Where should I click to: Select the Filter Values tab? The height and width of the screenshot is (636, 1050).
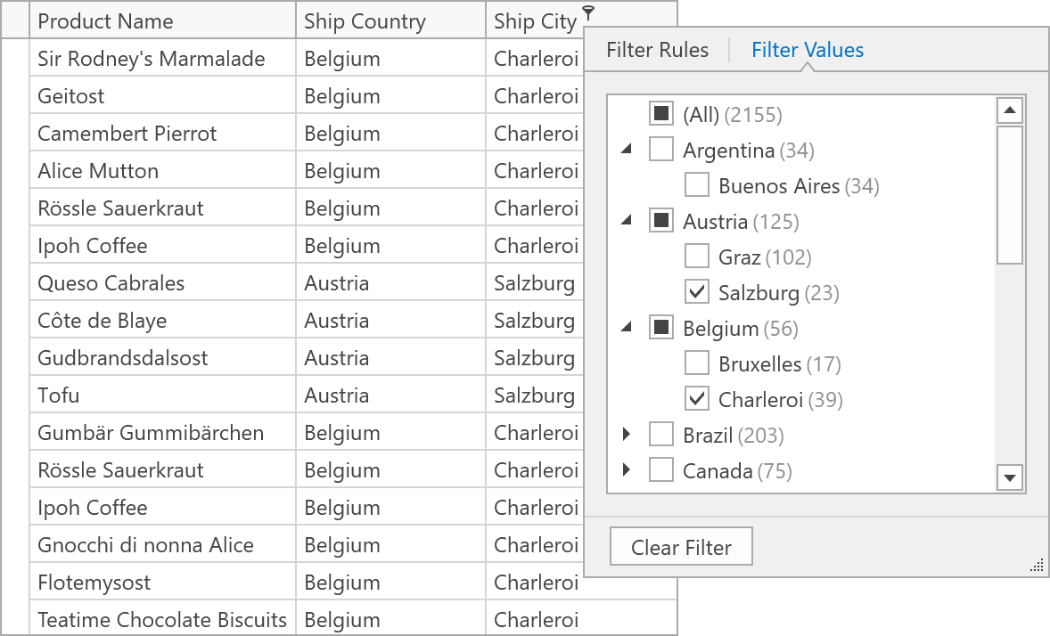[x=808, y=50]
